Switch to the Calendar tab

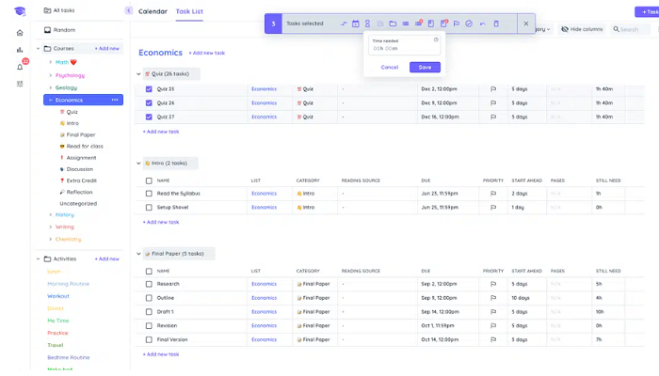[153, 11]
